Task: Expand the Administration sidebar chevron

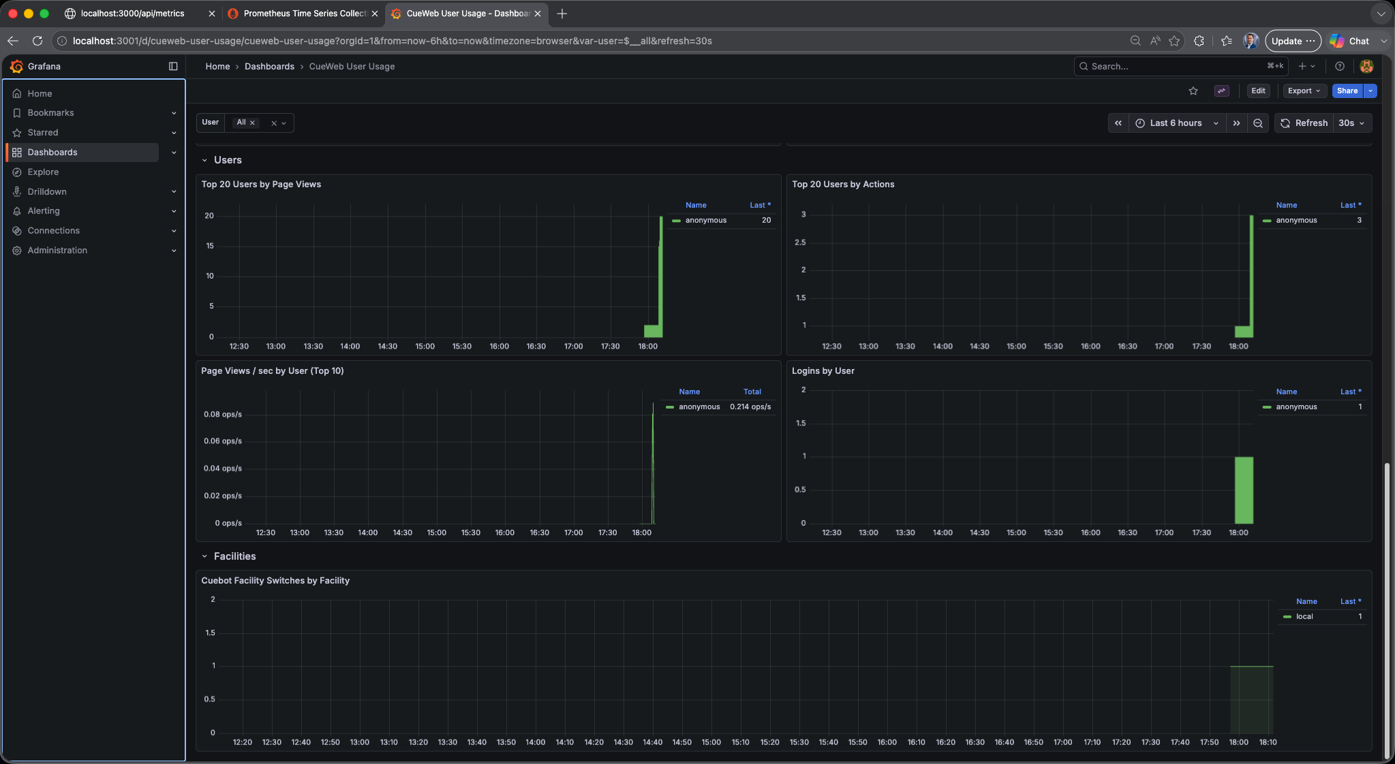Action: point(174,251)
